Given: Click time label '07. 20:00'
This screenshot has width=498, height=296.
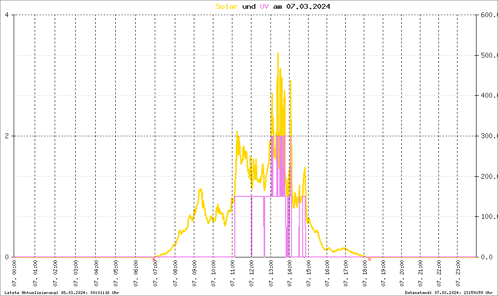Looking at the screenshot, I should [x=401, y=273].
